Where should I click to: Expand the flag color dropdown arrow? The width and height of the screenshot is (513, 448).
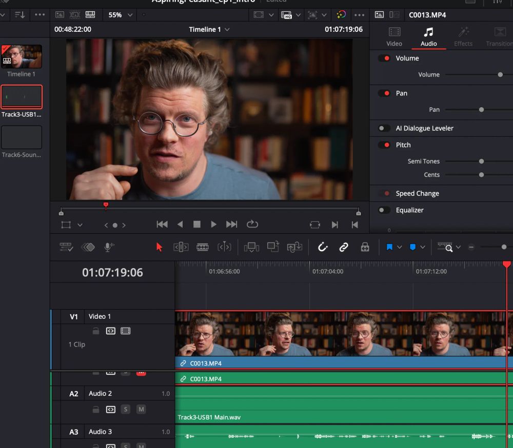[x=400, y=247]
